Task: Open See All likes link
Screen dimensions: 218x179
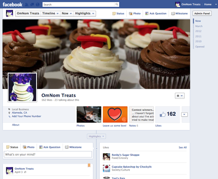Action: point(182,147)
